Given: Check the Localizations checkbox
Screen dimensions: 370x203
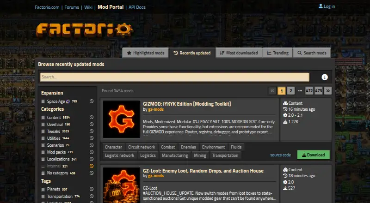Looking at the screenshot, I should point(43,159).
